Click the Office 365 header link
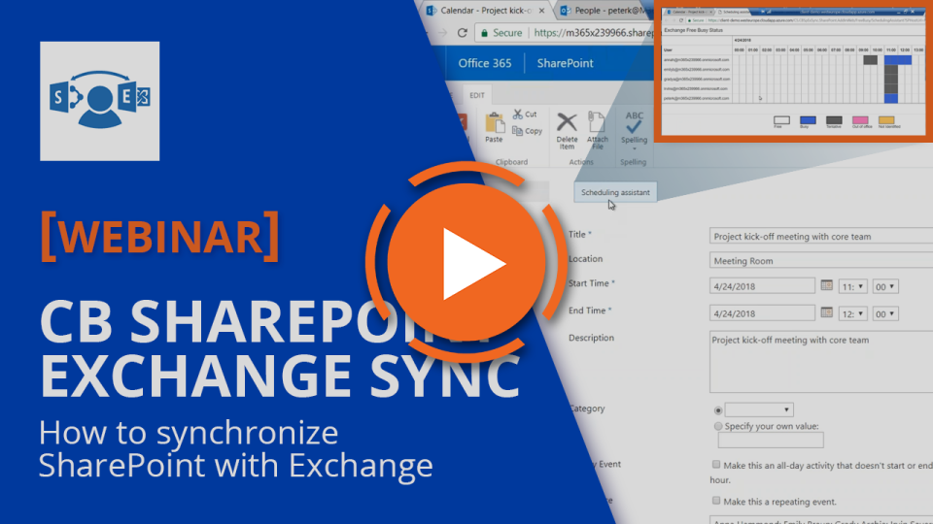Screen dimensions: 933x524 484,63
